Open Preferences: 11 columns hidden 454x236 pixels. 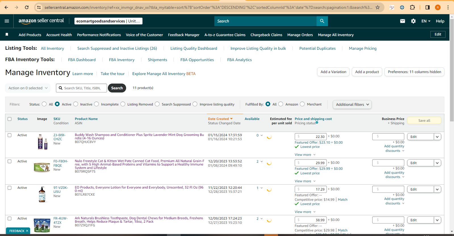click(414, 72)
